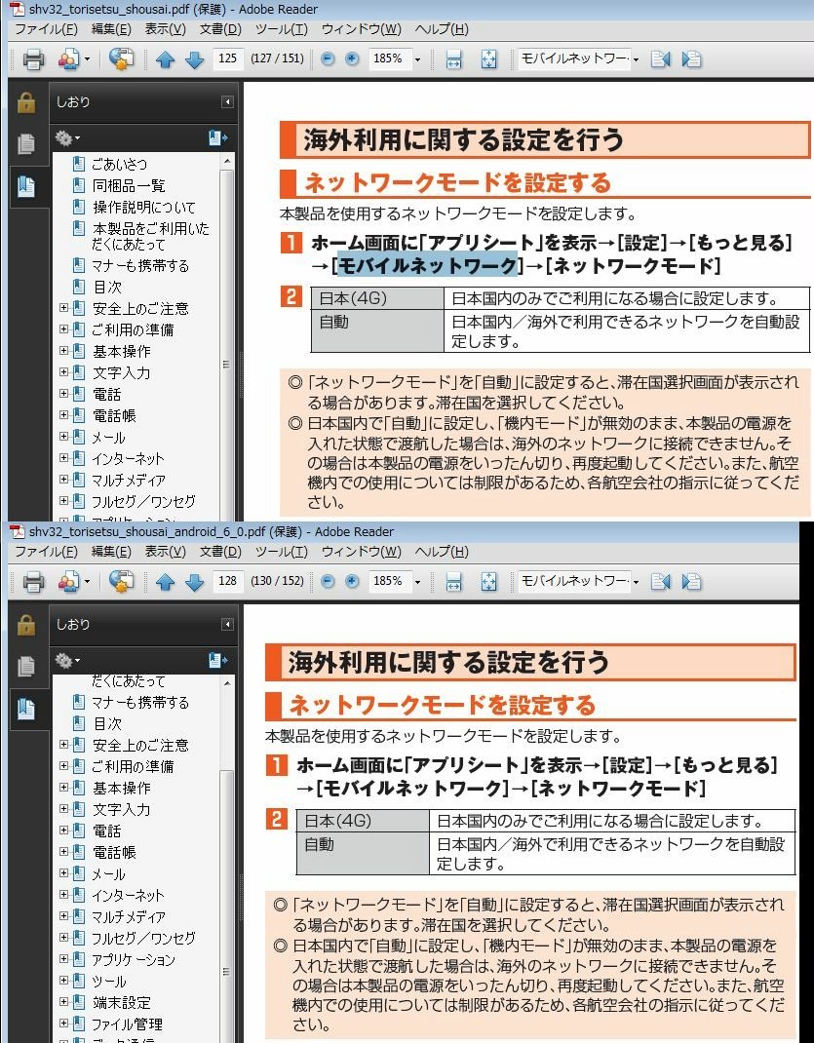Zoom out with the minus icon, top window
The width and height of the screenshot is (814, 1043).
click(x=328, y=58)
